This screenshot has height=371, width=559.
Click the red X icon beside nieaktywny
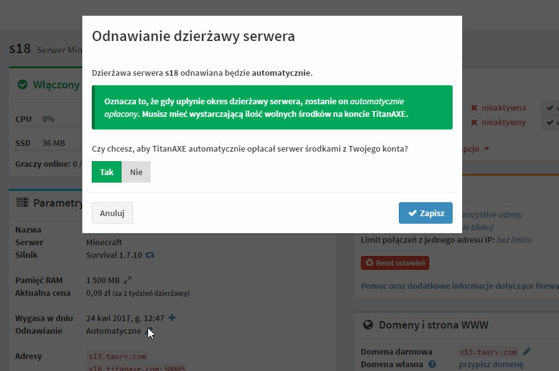(x=474, y=122)
